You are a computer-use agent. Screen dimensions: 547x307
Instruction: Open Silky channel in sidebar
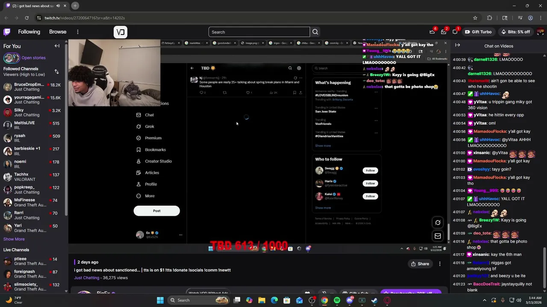click(32, 113)
